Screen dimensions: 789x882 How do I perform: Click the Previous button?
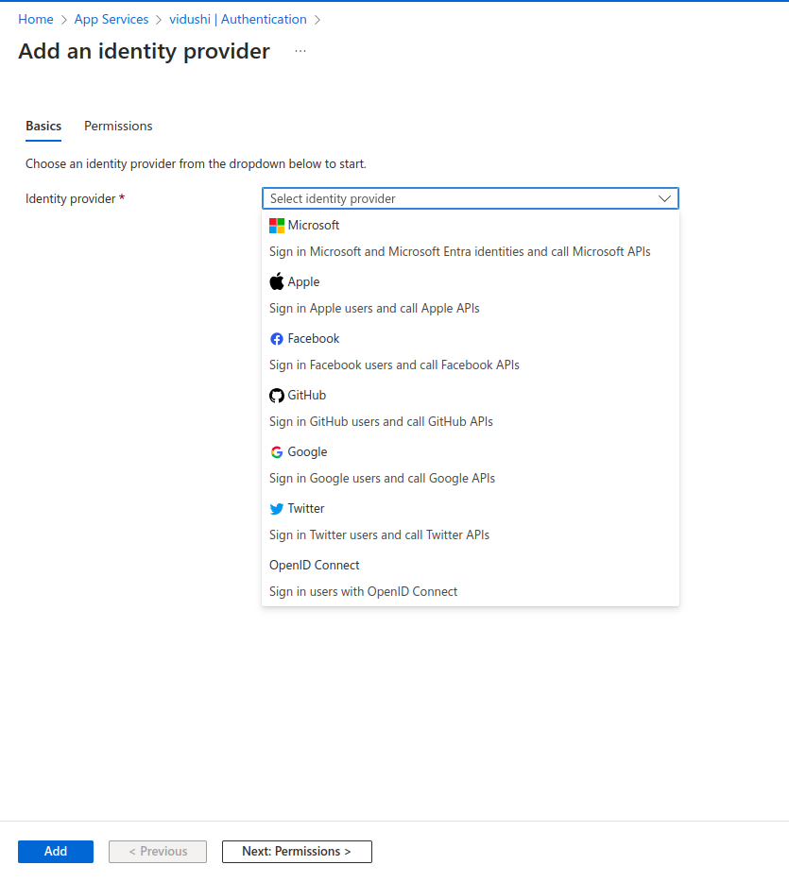(158, 851)
